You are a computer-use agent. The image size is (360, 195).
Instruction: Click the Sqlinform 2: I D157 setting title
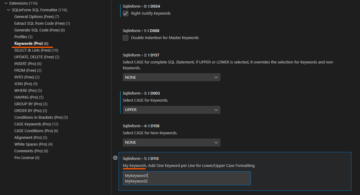point(141,55)
